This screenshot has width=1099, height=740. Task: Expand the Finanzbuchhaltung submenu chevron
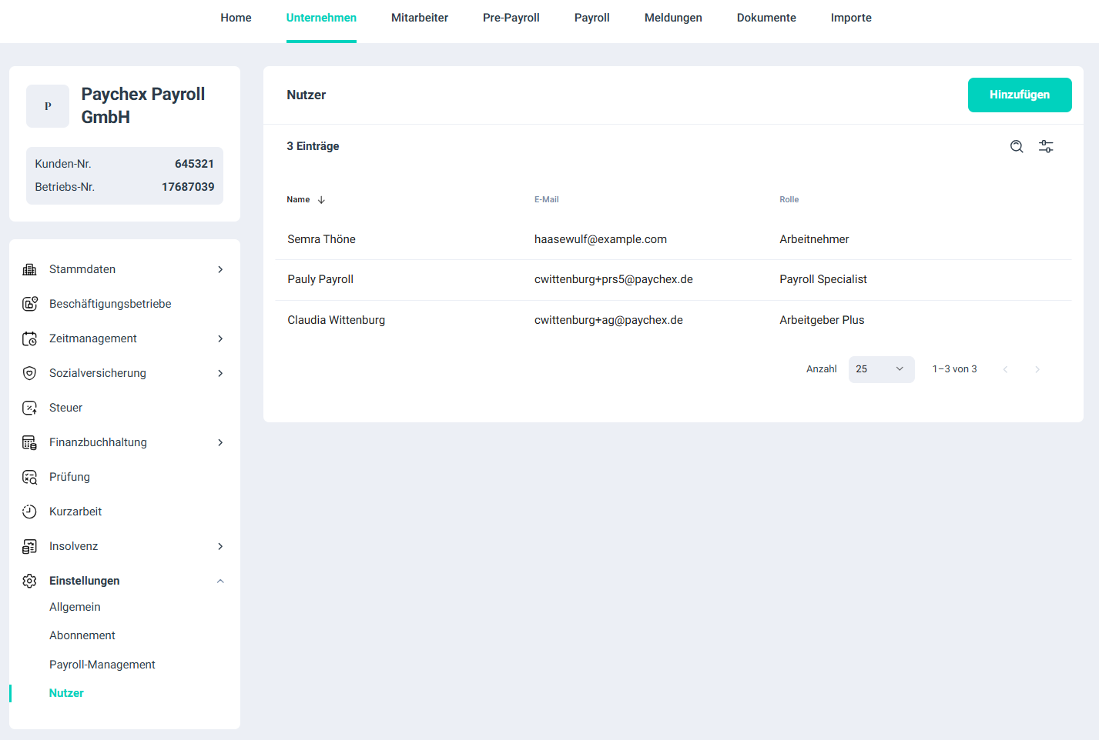pos(220,442)
